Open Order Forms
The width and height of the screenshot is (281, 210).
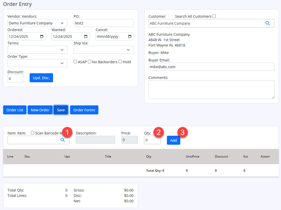[84, 110]
